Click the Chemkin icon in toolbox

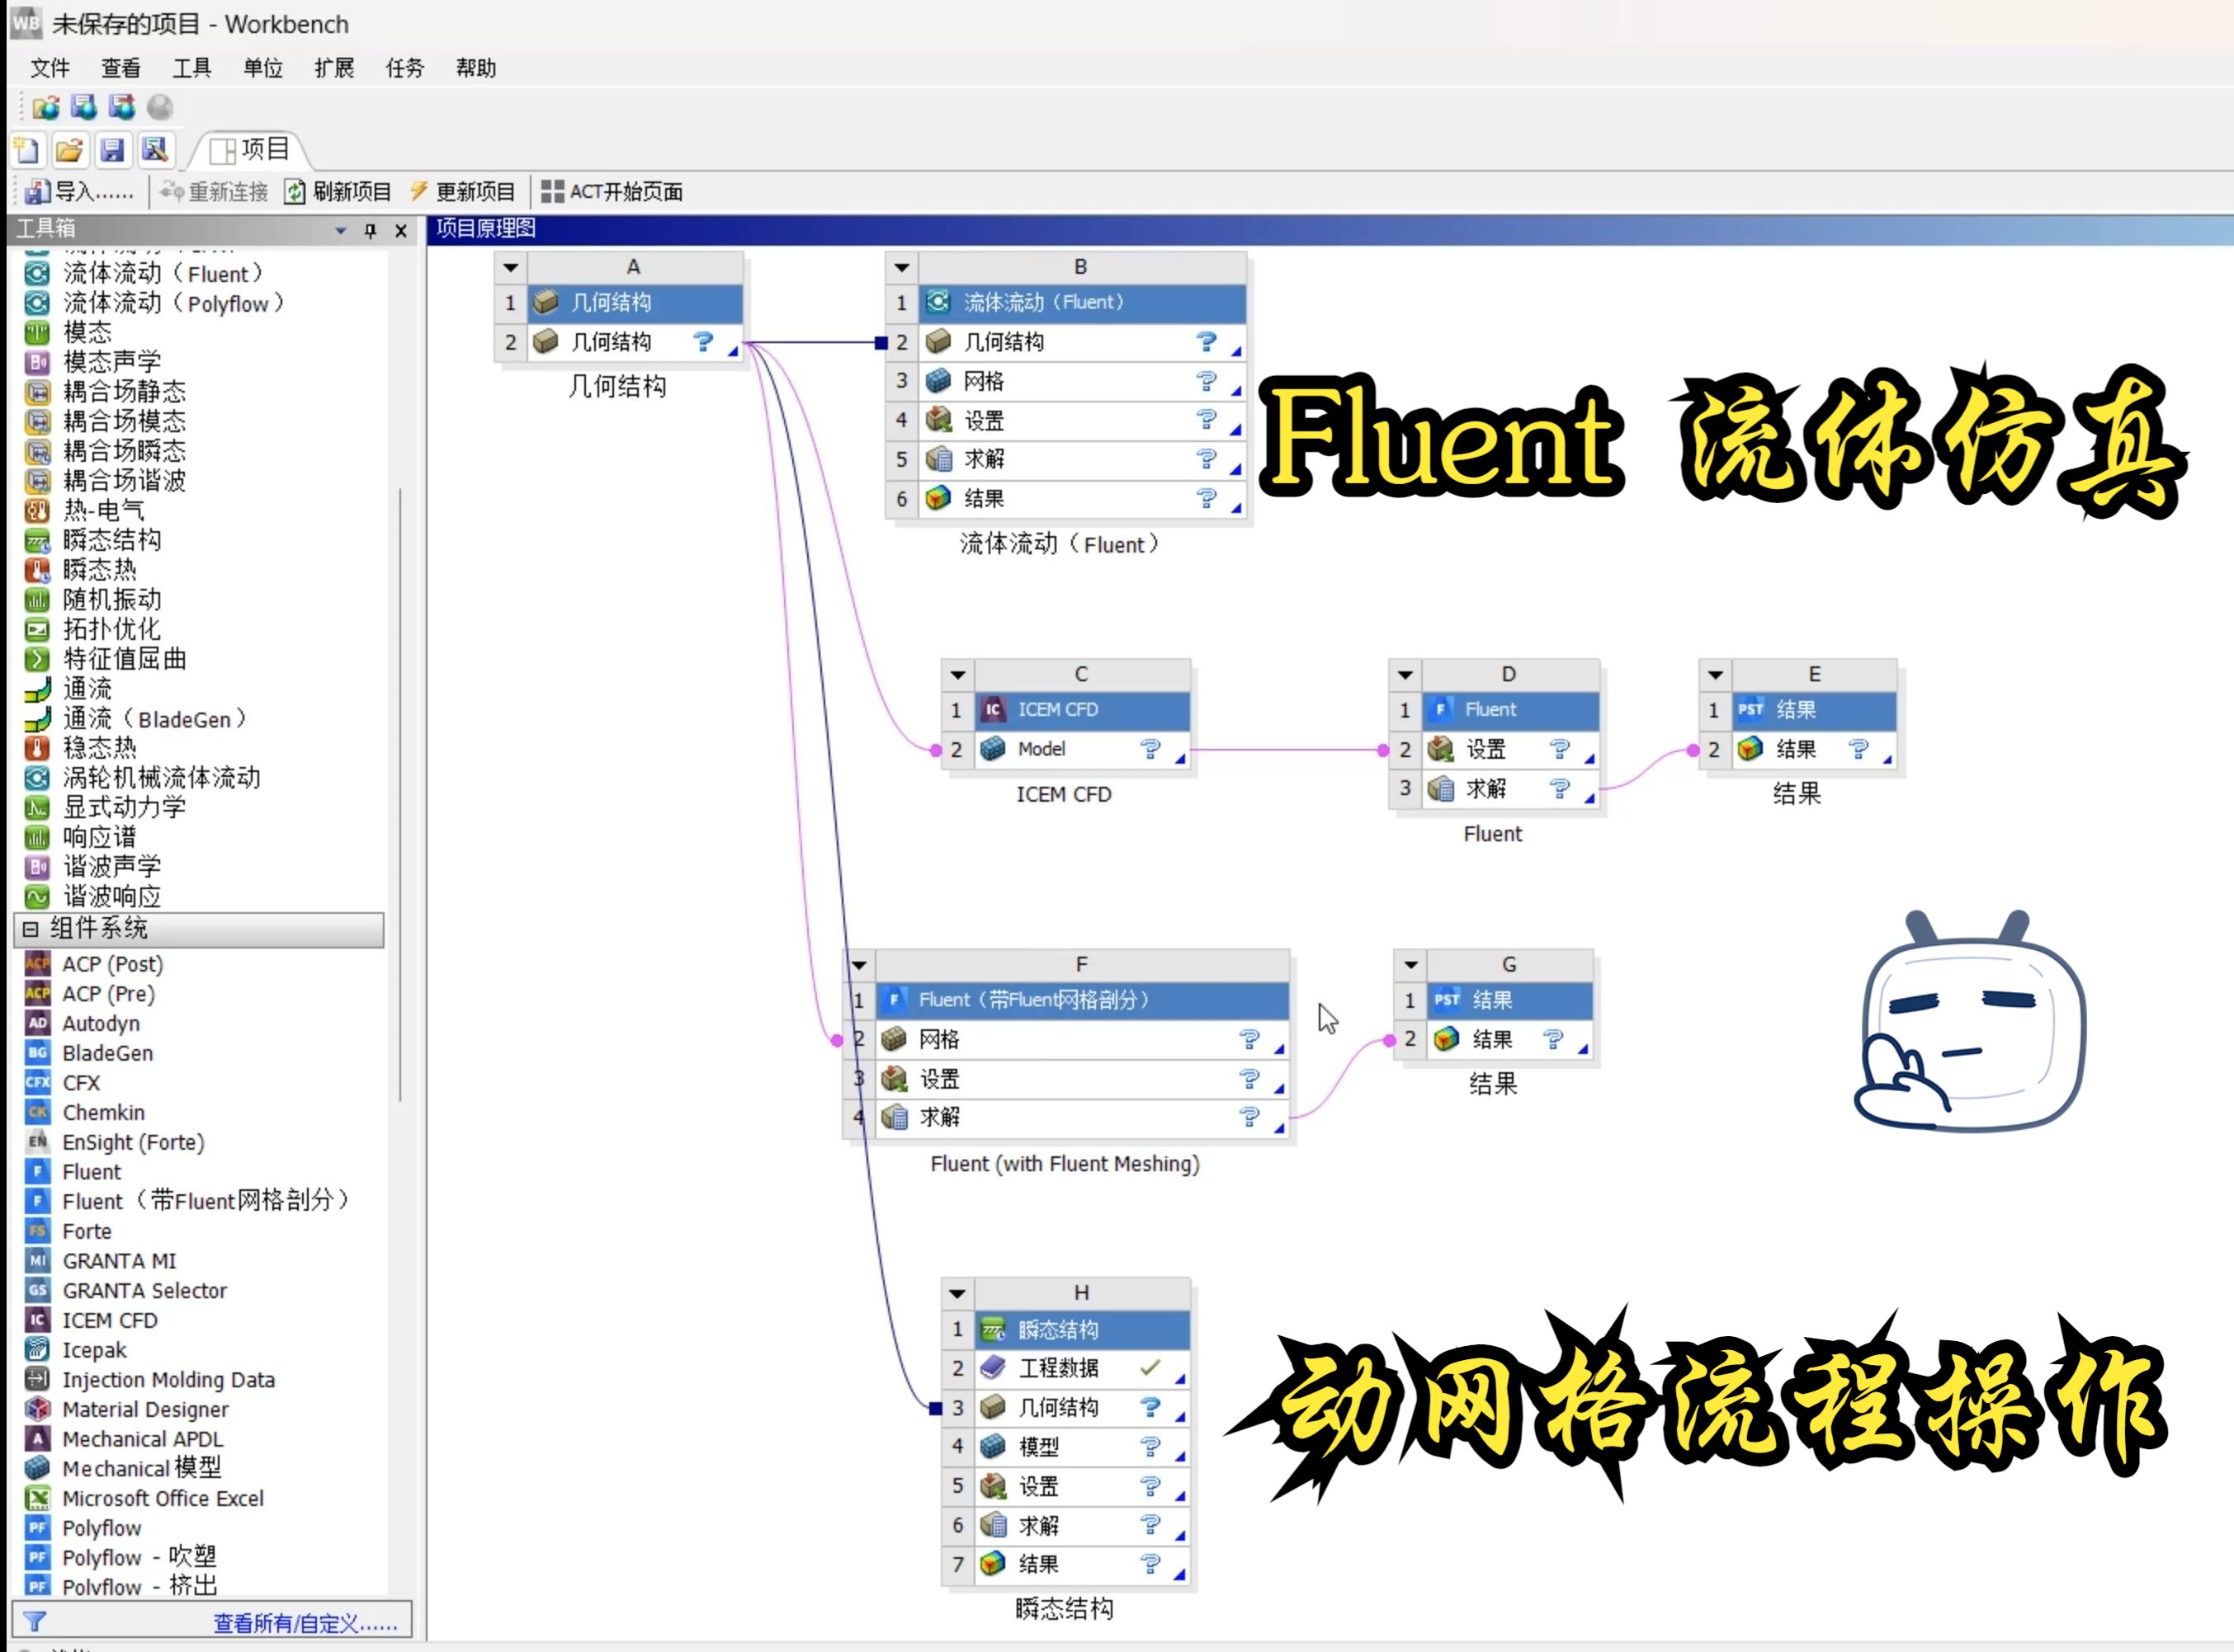tap(37, 1112)
